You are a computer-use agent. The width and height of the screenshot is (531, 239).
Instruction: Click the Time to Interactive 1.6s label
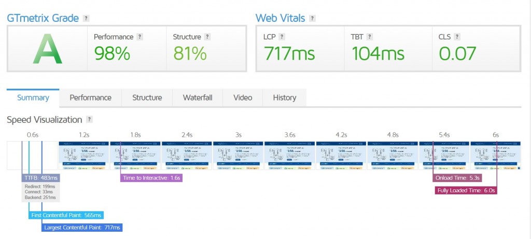[151, 178]
